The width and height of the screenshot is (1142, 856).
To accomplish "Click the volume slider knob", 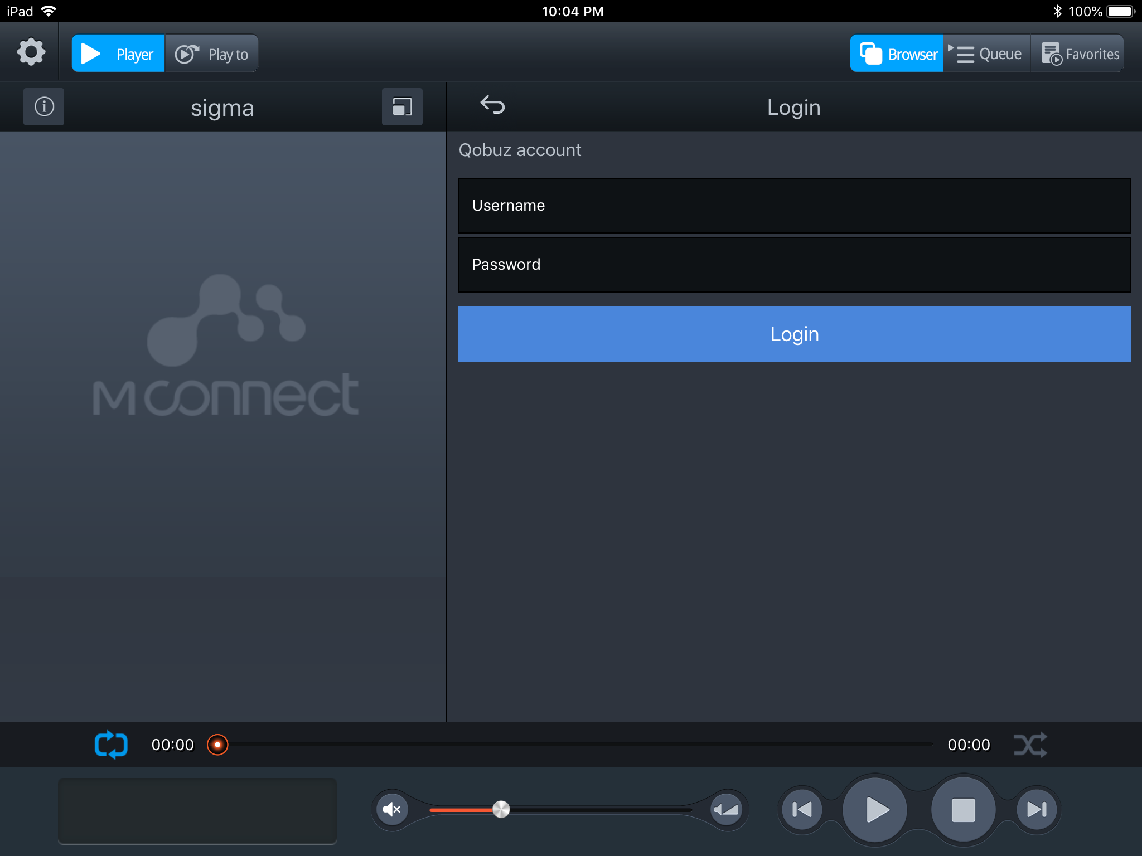I will click(501, 809).
